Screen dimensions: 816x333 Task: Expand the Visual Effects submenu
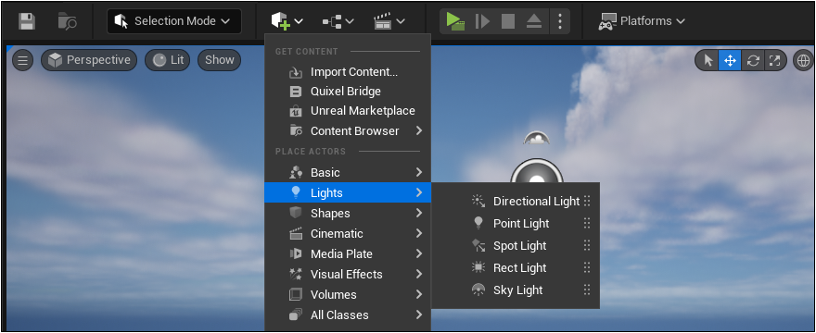pos(348,275)
